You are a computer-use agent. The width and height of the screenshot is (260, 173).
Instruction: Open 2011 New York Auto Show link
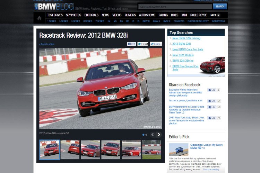187,120
